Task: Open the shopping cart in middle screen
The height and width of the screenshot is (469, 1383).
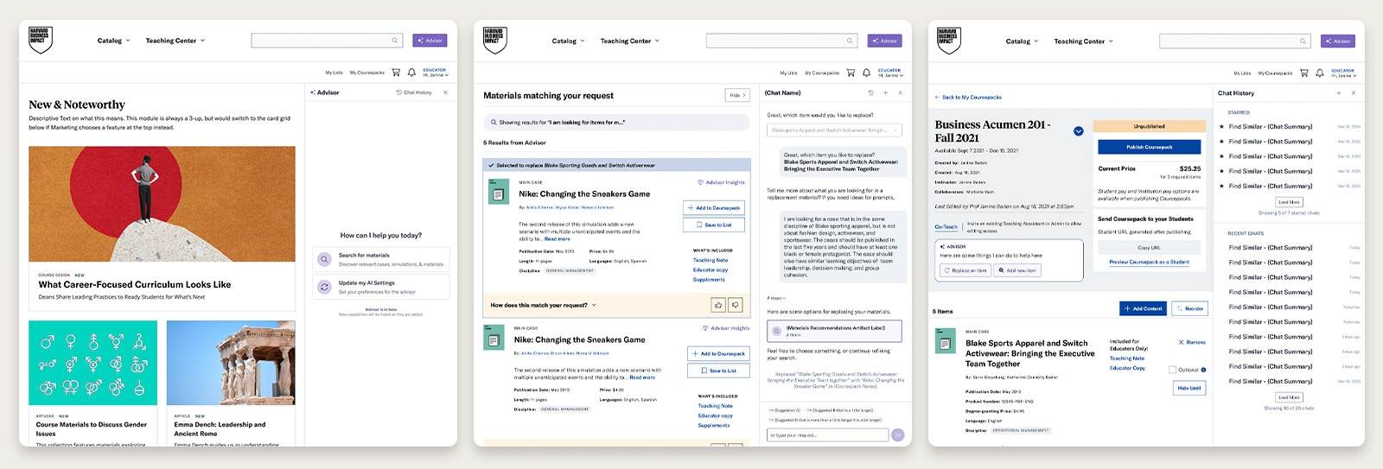Action: tap(851, 73)
